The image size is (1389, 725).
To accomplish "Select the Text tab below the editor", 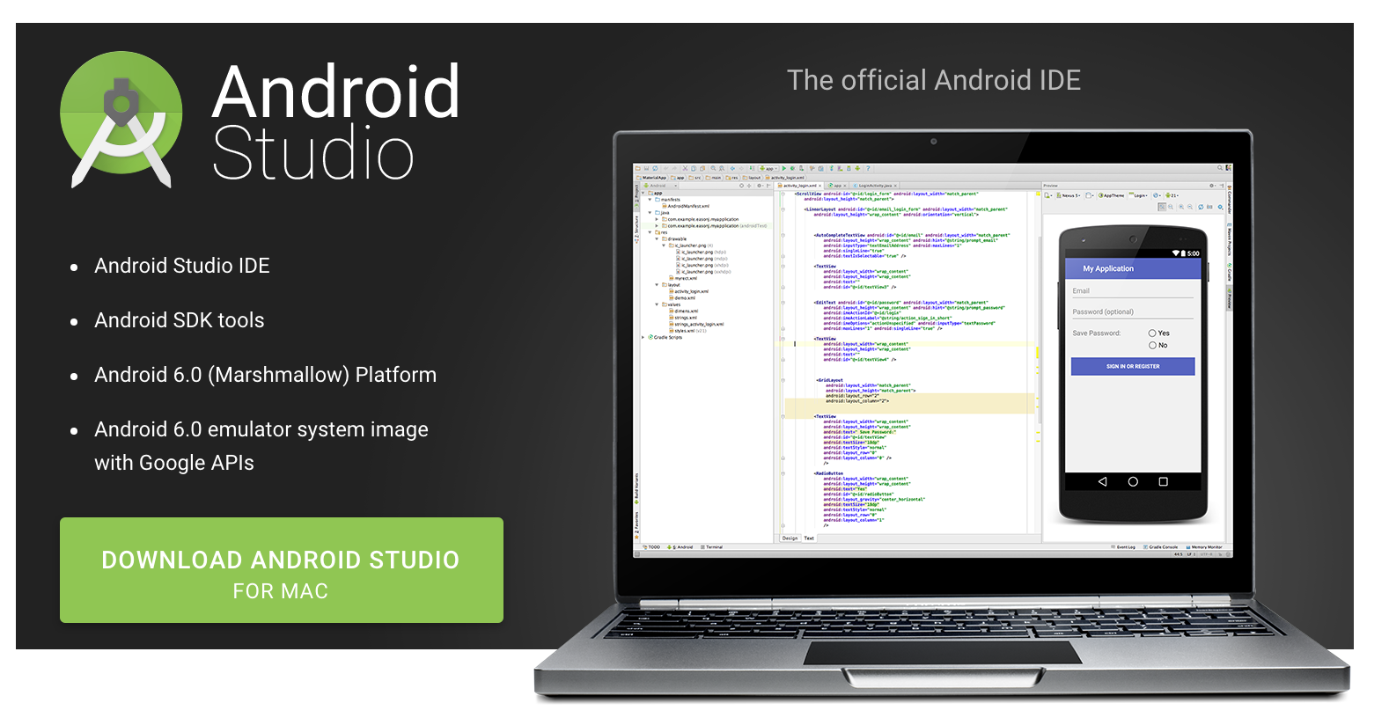I will 809,538.
